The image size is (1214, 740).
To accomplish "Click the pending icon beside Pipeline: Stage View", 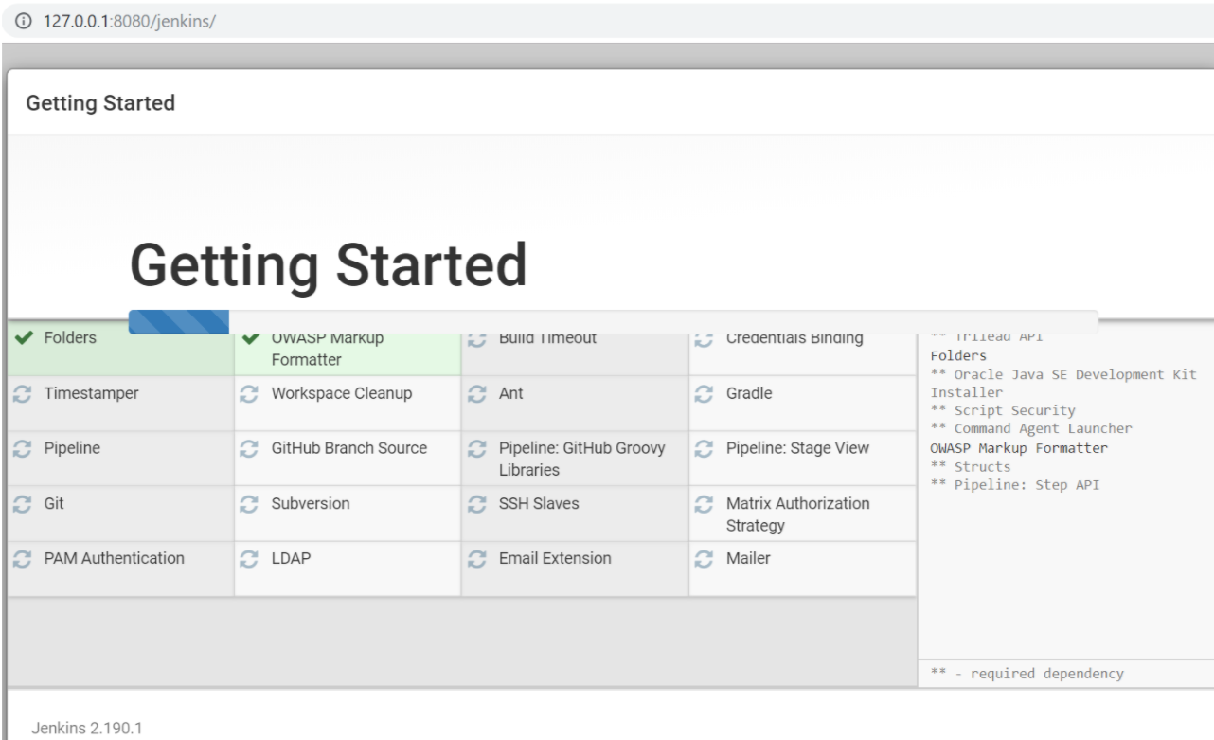I will (704, 449).
